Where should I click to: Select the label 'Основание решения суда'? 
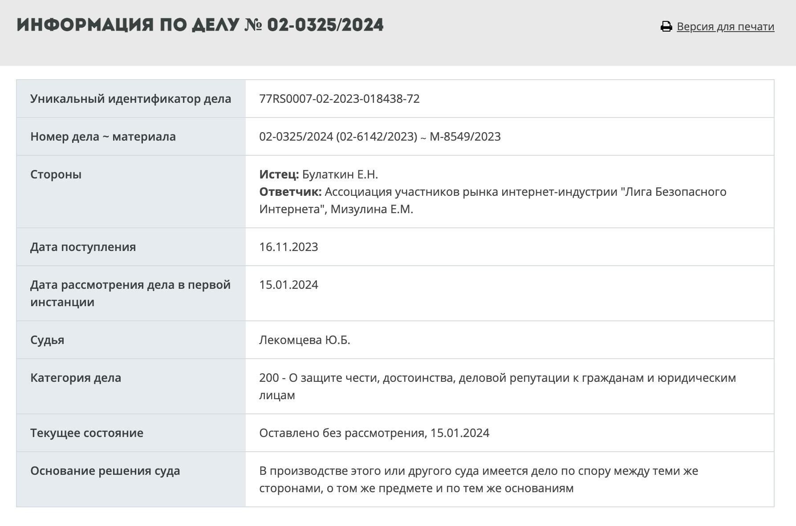point(105,471)
